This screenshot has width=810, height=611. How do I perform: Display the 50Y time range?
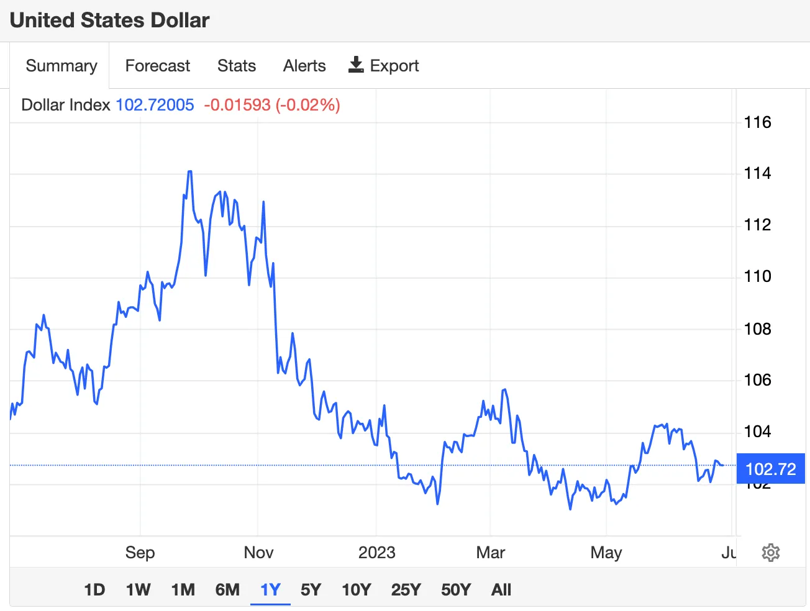click(456, 589)
